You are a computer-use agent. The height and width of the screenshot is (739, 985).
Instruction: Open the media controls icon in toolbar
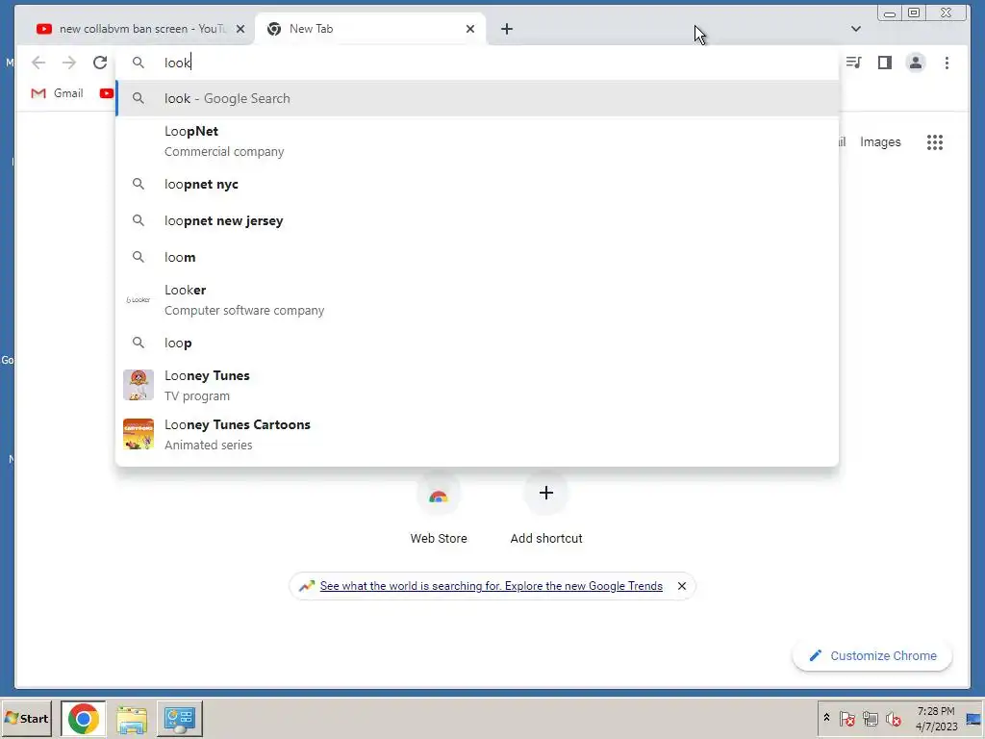[853, 63]
